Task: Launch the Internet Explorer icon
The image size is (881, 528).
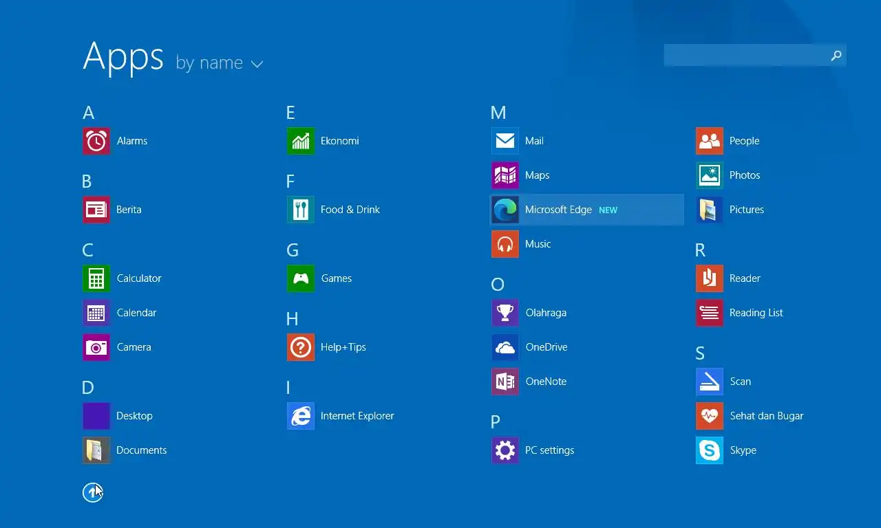Action: 301,416
